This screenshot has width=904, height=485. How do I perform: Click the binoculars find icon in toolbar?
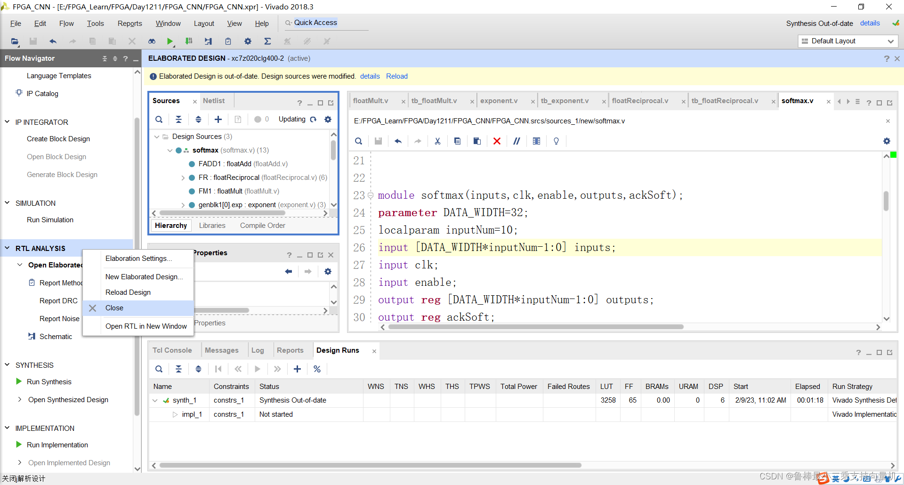point(152,41)
